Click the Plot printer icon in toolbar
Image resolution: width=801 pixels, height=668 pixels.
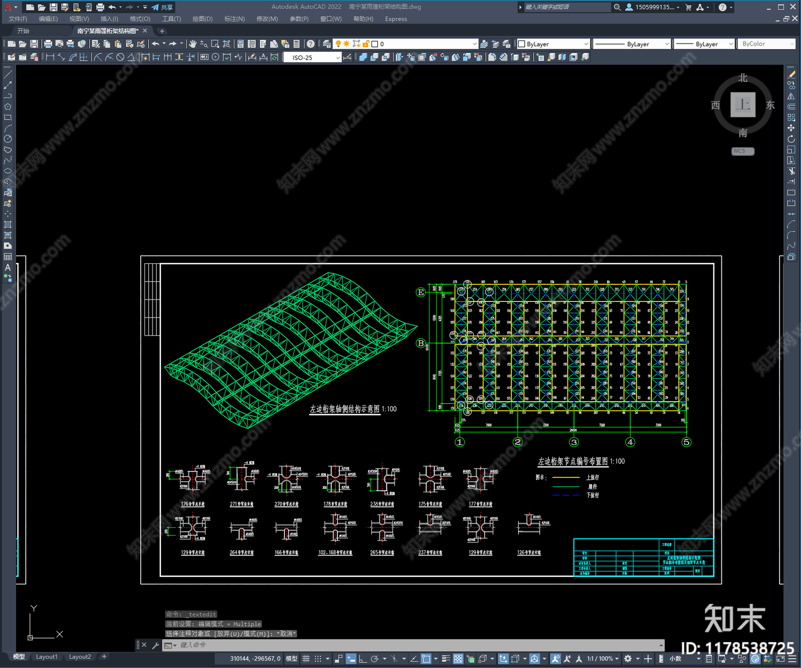pos(48,44)
